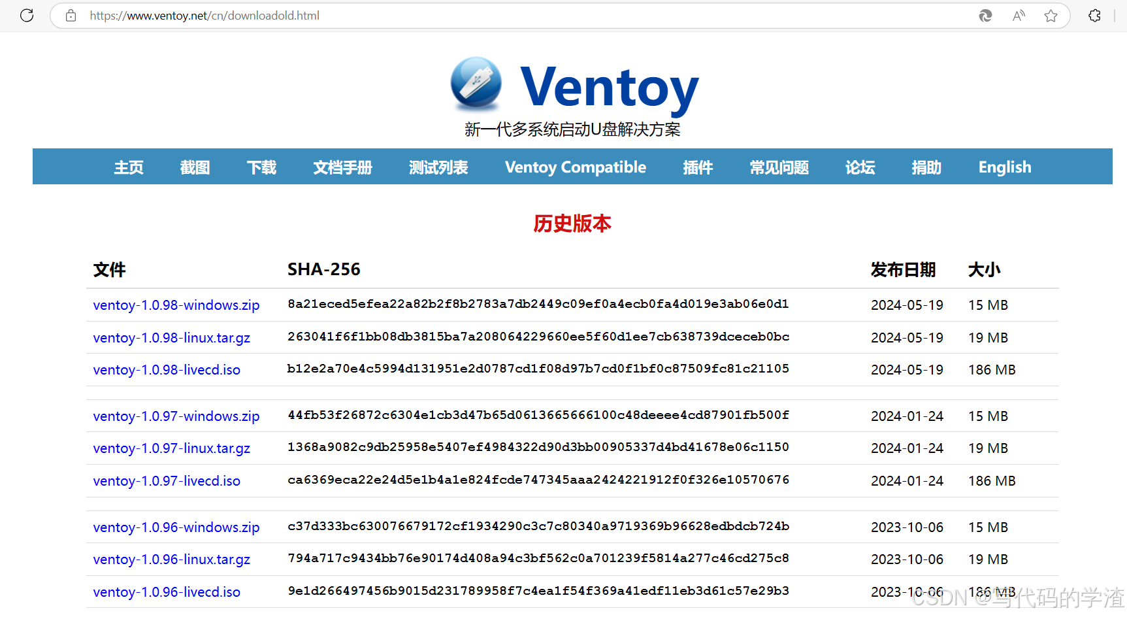Open the Ventoy Compatible menu item

[x=576, y=167]
